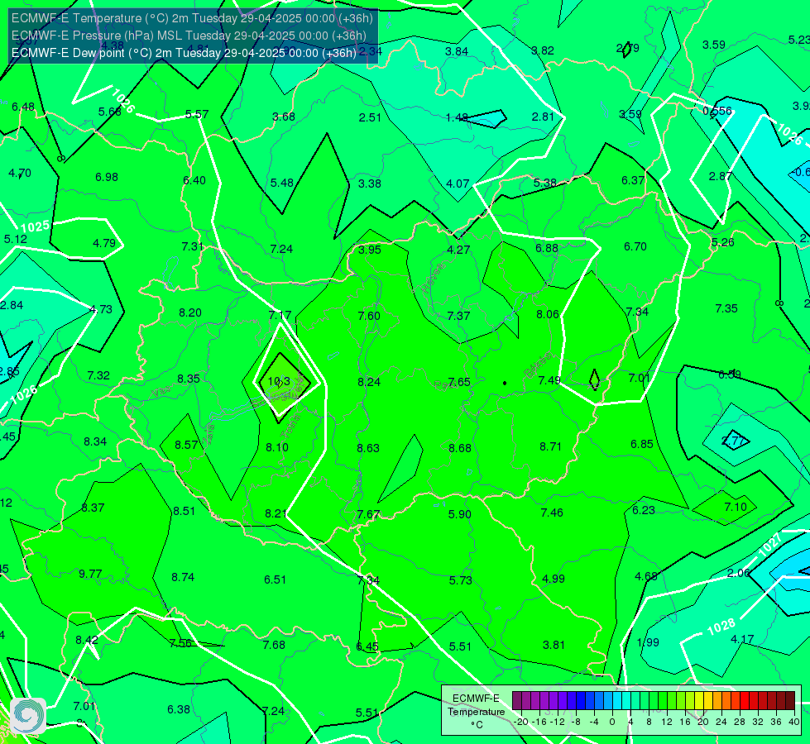Click the 3.81 temperature value

[554, 646]
